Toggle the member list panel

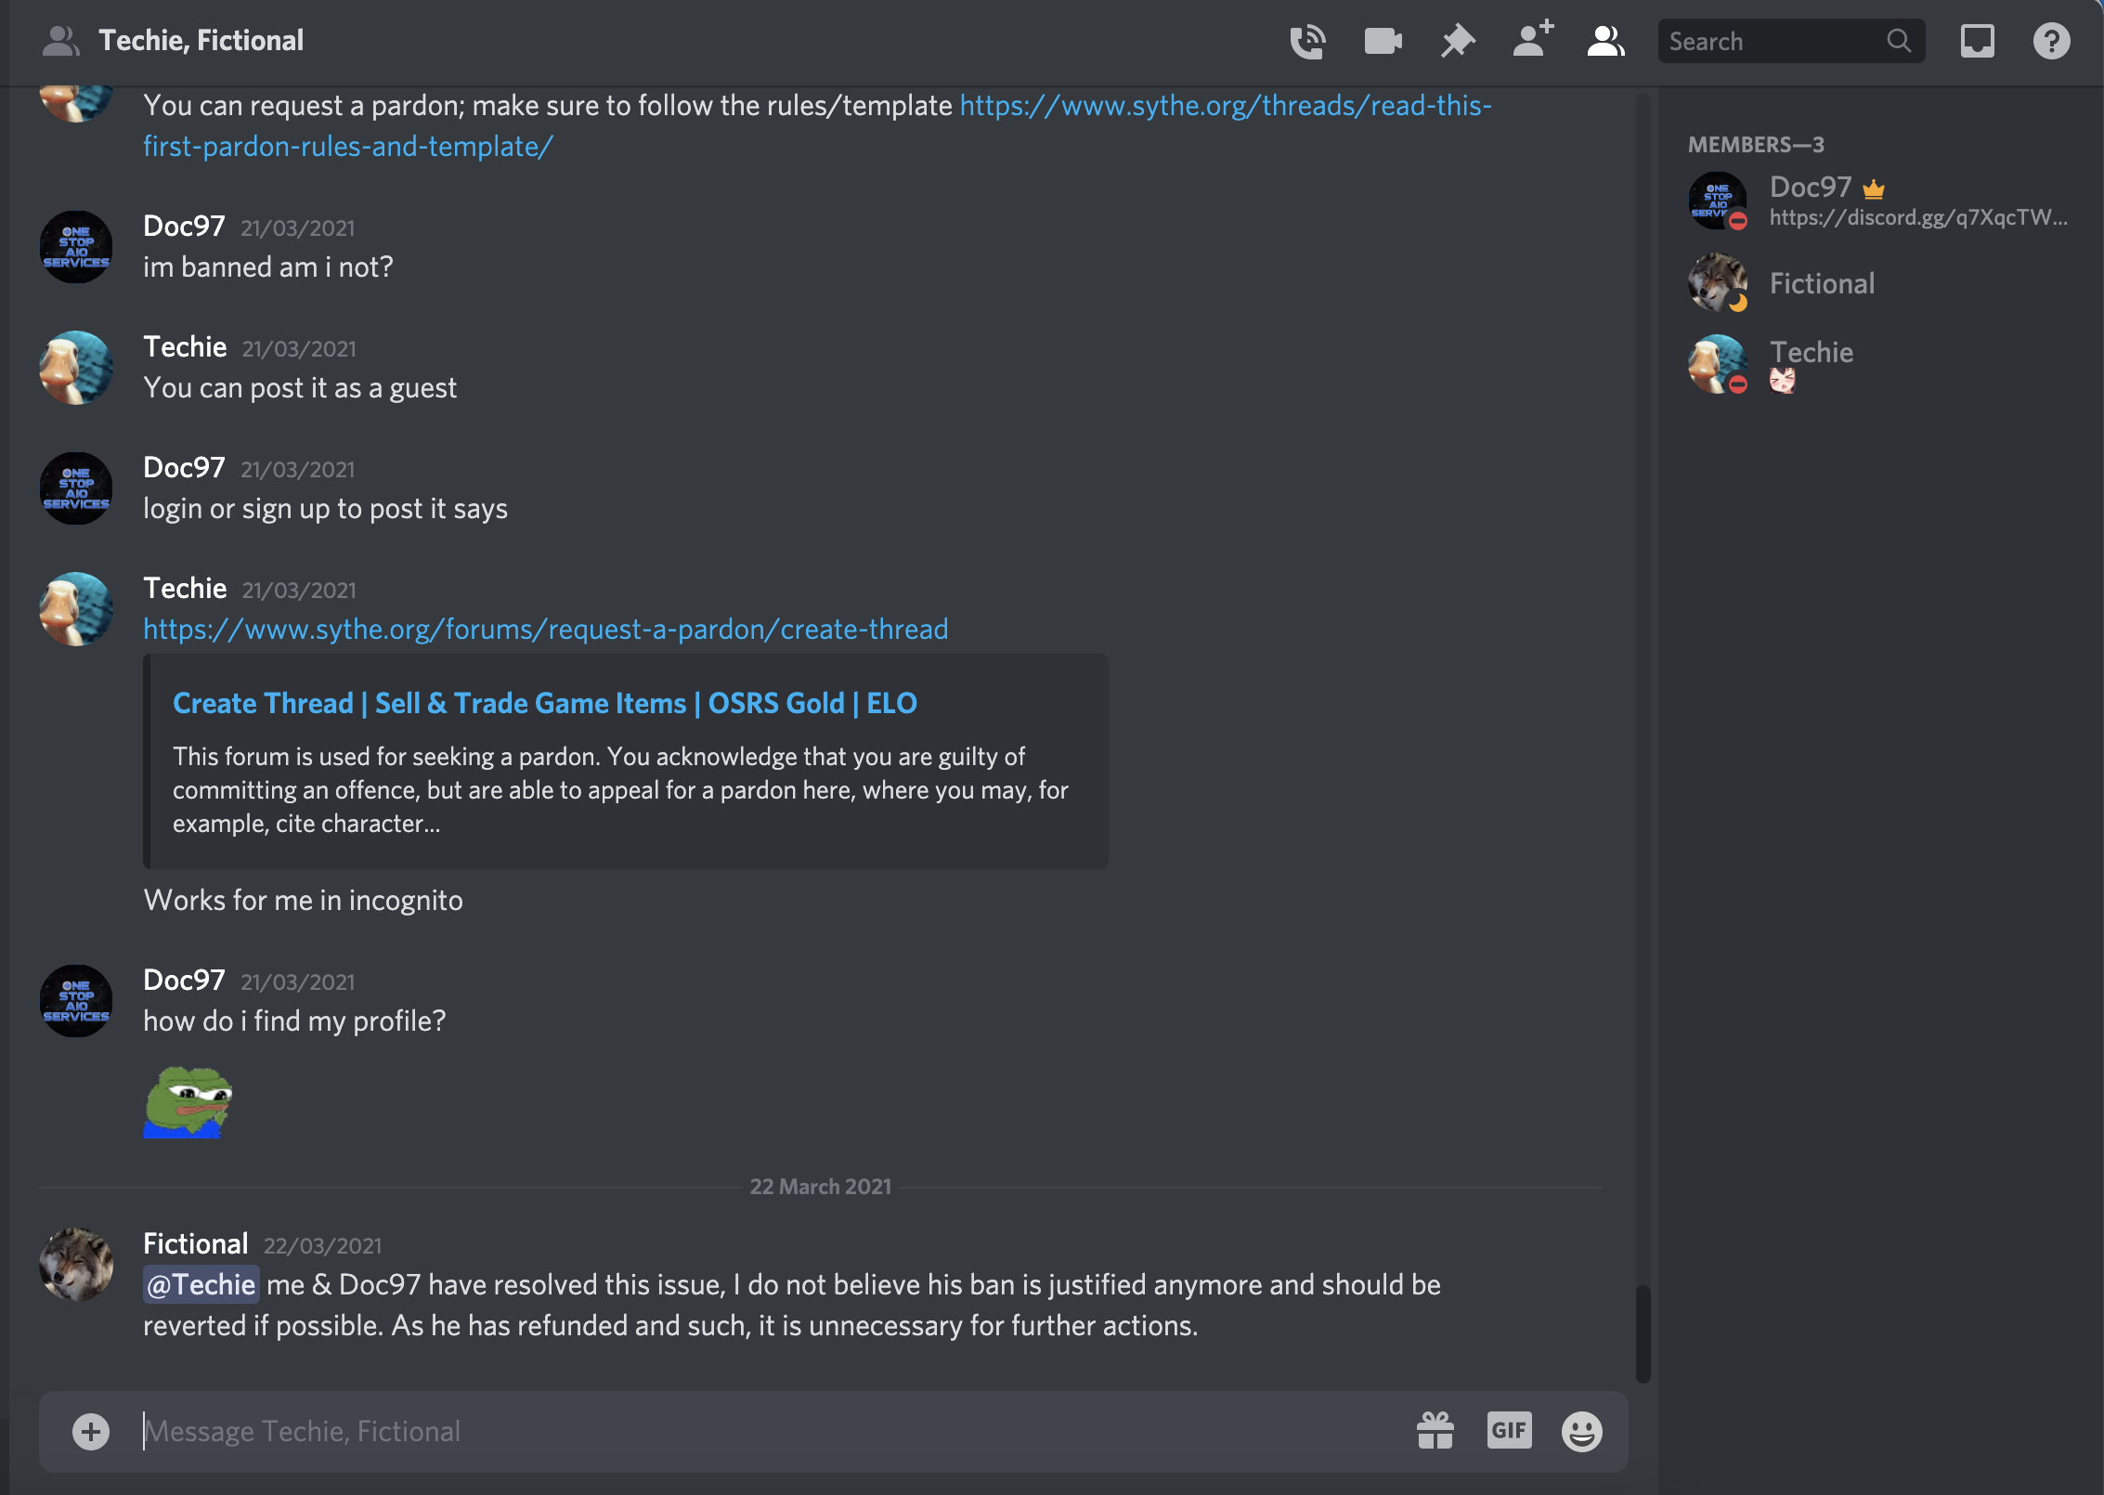tap(1605, 42)
